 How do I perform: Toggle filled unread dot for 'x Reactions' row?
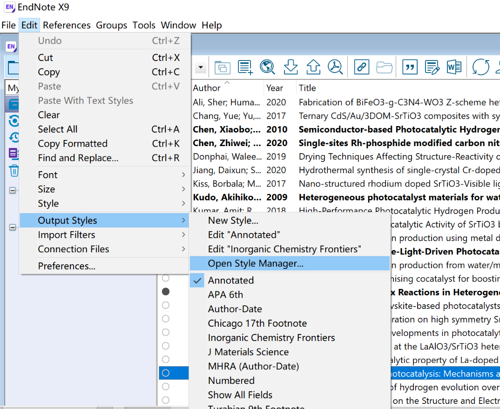click(165, 291)
